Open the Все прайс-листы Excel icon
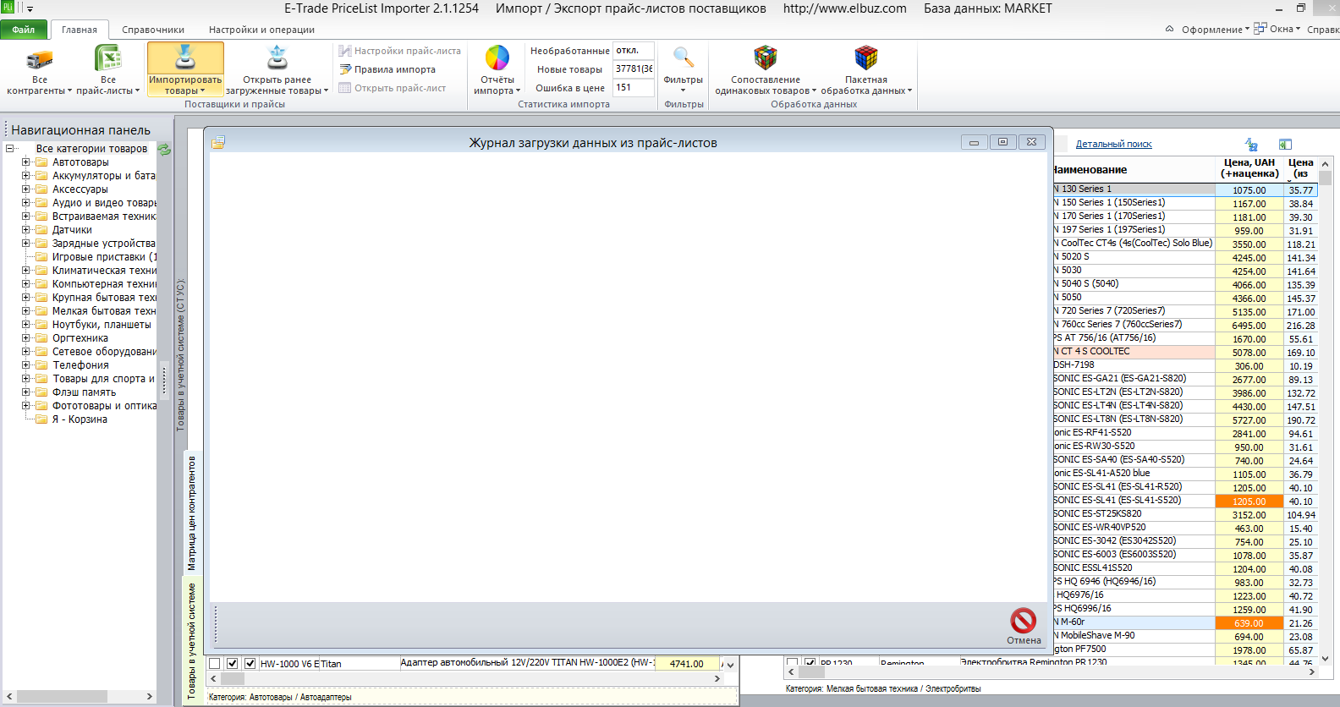The image size is (1340, 707). [x=108, y=58]
